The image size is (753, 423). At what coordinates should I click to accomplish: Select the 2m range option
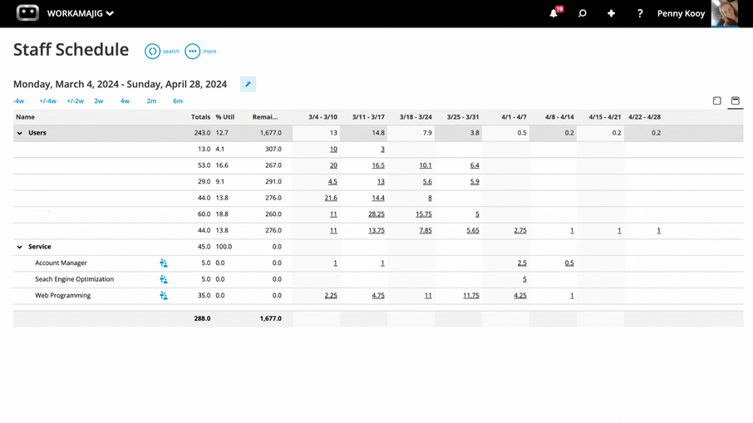(151, 101)
